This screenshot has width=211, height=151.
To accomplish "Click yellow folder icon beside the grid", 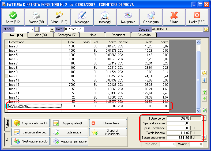I will point(204,73).
